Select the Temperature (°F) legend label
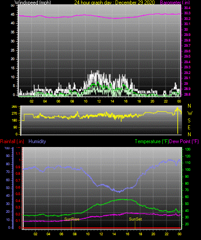The width and height of the screenshot is (201, 240). (x=152, y=141)
